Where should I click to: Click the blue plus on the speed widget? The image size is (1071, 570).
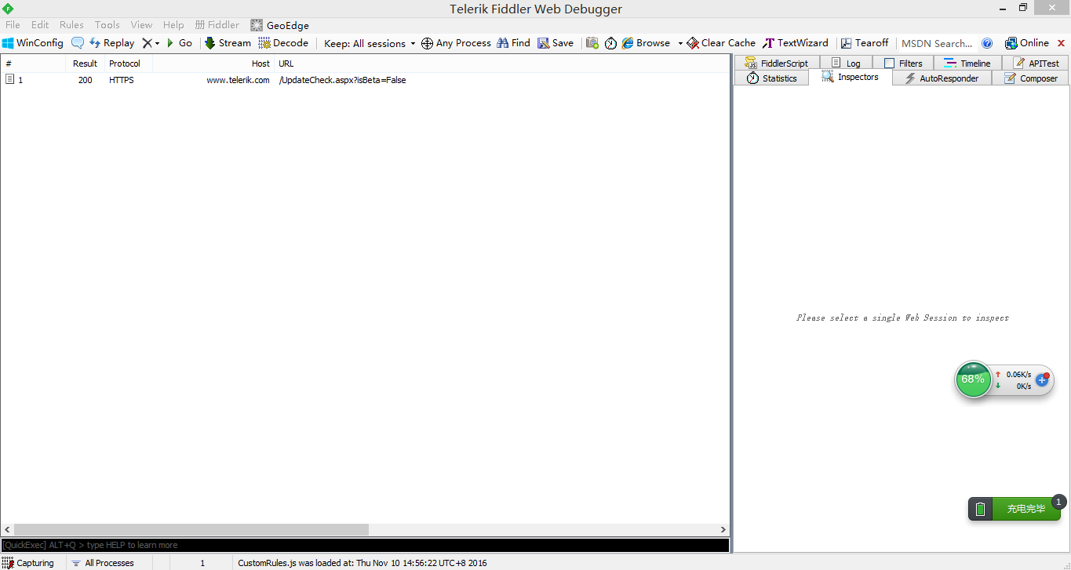click(x=1042, y=379)
